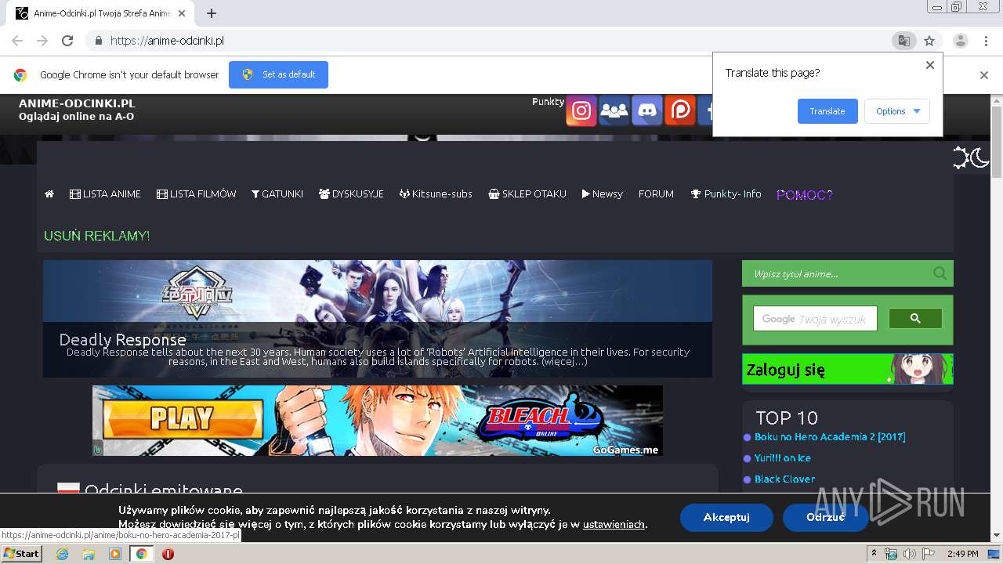Open Internet Explorer from taskbar
Screen dimensions: 1003x564
(63, 554)
